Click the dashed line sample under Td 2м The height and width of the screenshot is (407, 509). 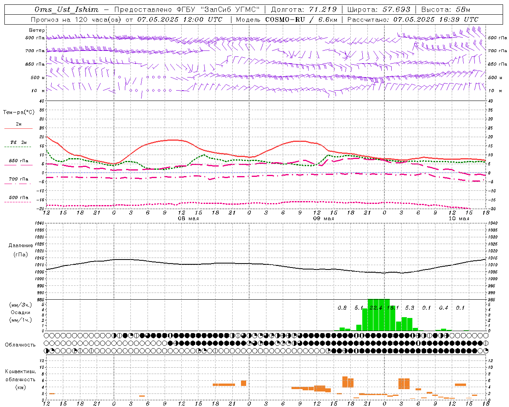click(x=18, y=147)
